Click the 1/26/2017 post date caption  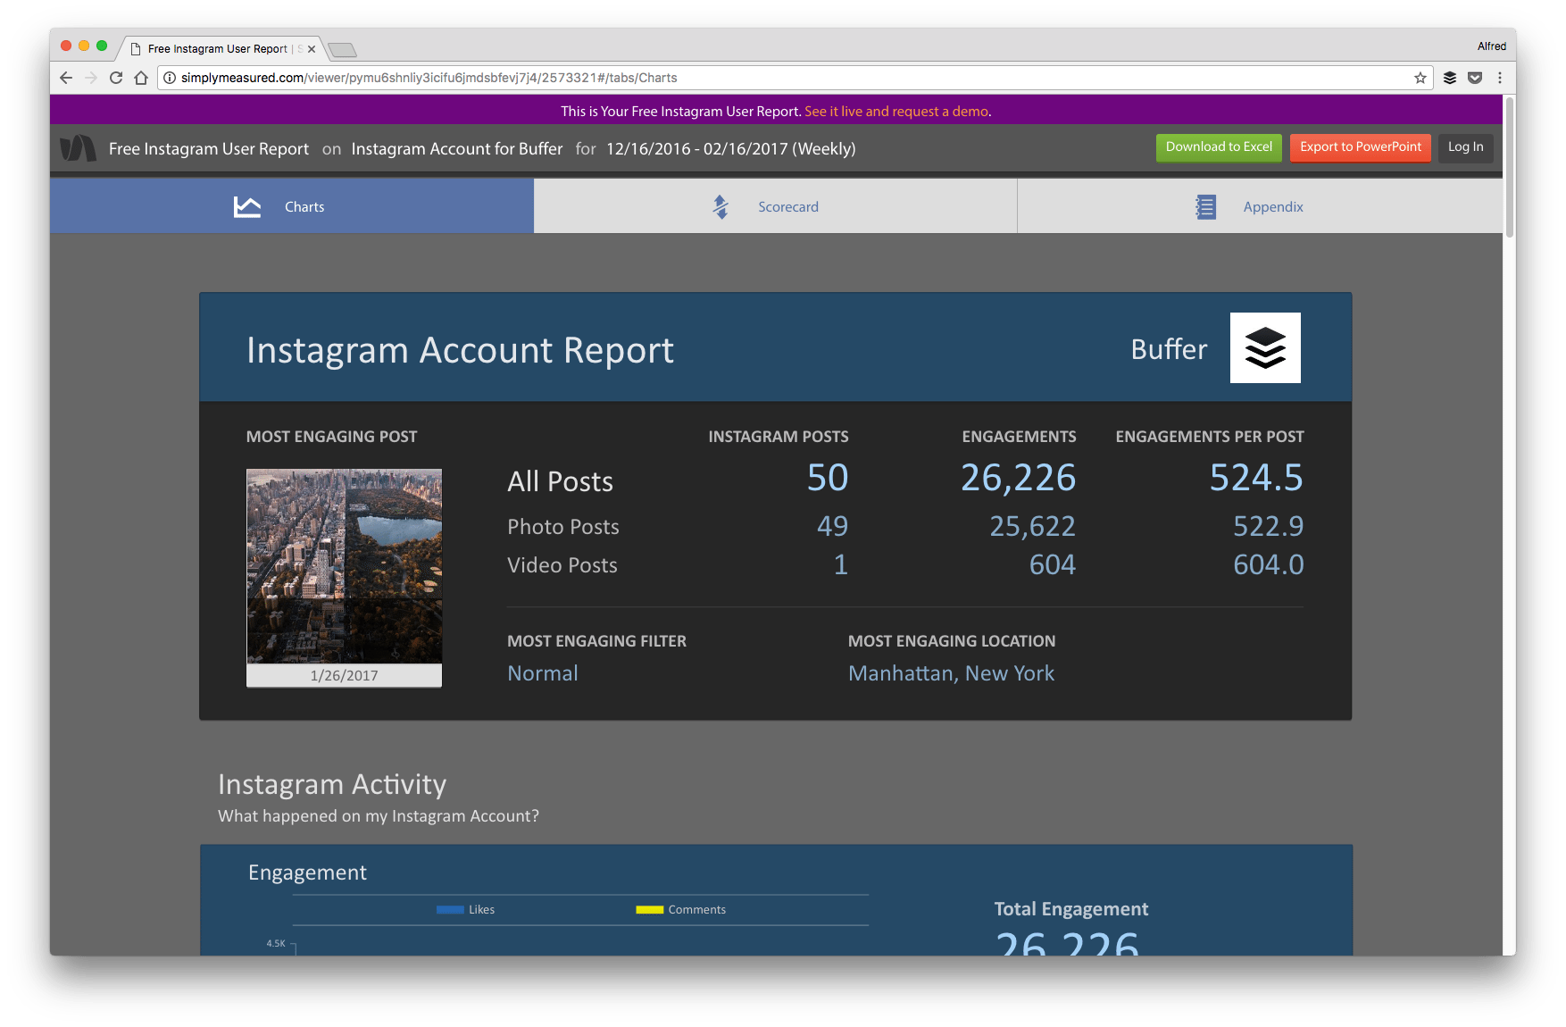(x=344, y=675)
